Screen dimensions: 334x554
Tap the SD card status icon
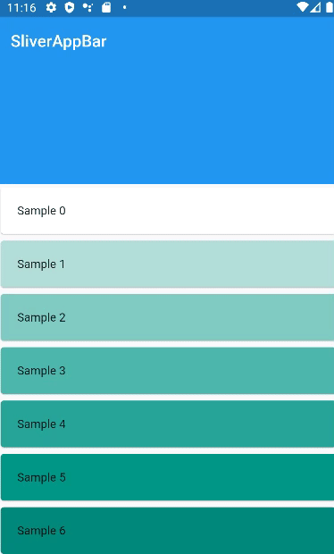tap(106, 7)
